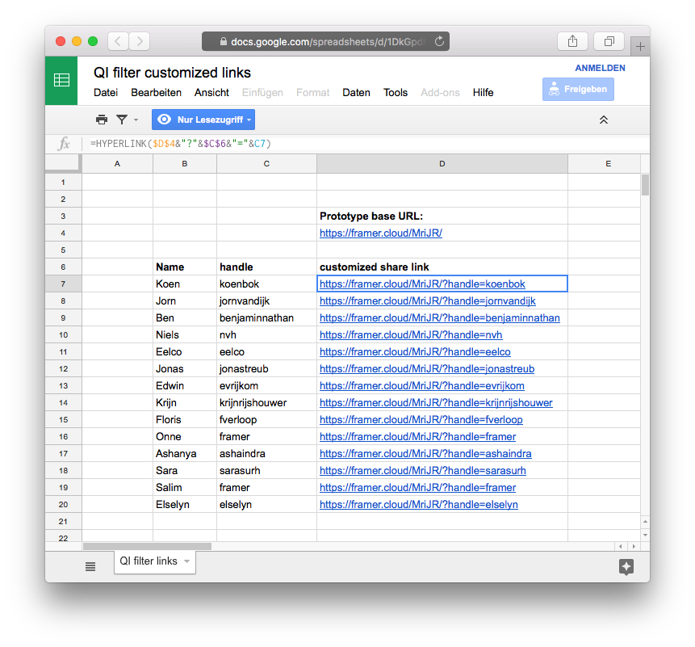Select row 7 header
Screen dimensions: 695x647
click(x=63, y=284)
